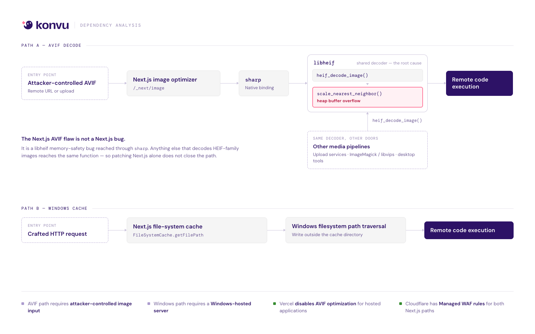Click the "PATH A — AVIF DECODE" section heading
The image size is (535, 334).
click(51, 45)
